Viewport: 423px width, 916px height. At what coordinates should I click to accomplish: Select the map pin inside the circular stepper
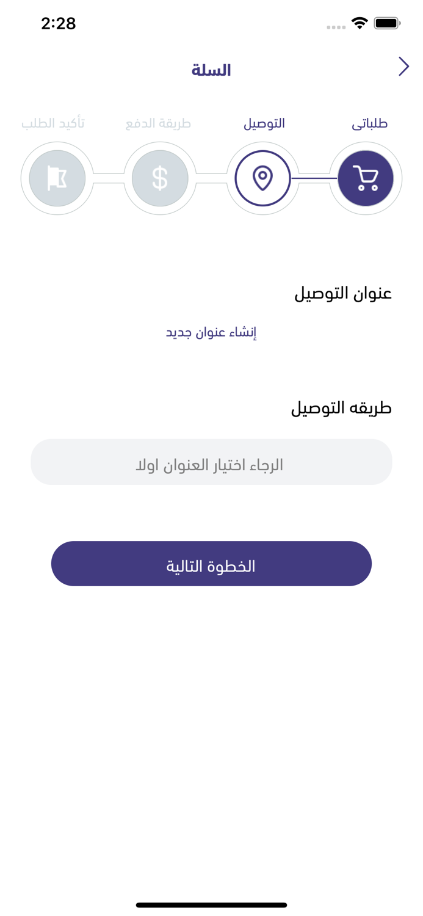(264, 178)
